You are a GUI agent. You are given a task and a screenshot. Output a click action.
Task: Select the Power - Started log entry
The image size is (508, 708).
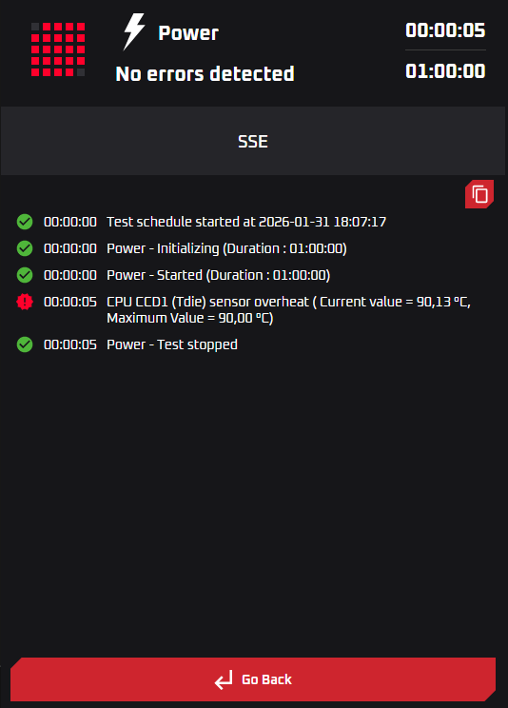173,275
